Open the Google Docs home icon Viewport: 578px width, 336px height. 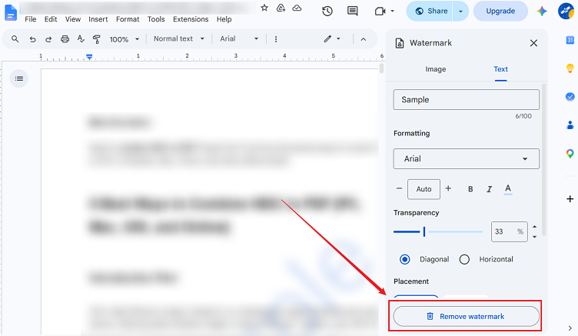click(11, 12)
